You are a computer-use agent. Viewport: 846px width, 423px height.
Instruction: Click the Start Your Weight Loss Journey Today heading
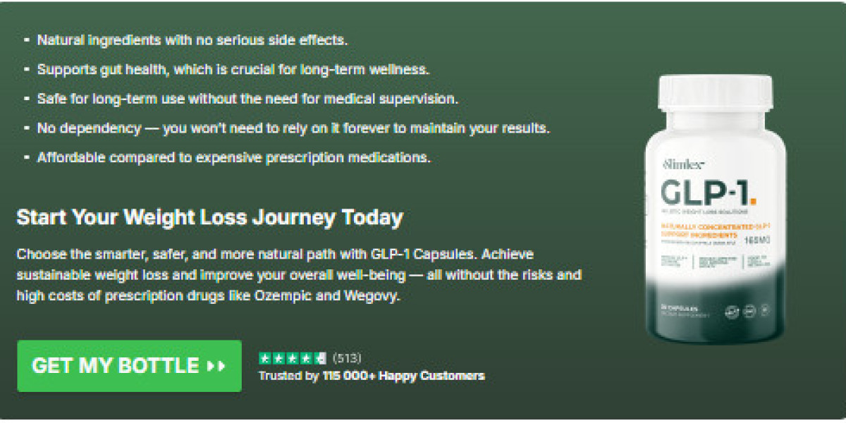click(210, 216)
